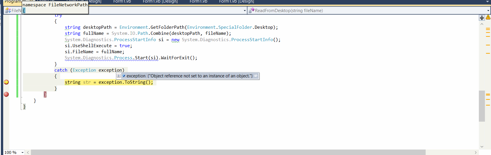Viewport: 491px width, 155px height.
Task: Click the vertical scrollbar down arrow
Action: coord(482,147)
